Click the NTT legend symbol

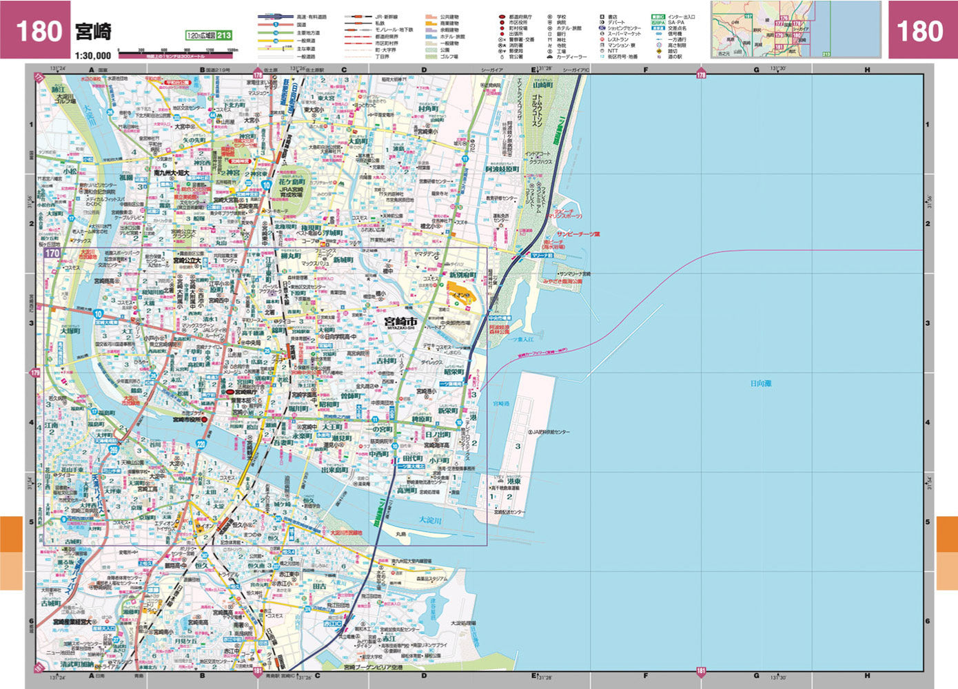click(x=602, y=50)
